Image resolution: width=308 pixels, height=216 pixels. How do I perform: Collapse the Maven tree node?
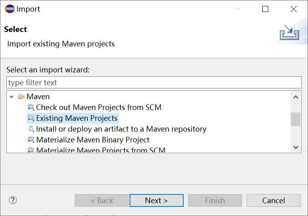point(12,97)
